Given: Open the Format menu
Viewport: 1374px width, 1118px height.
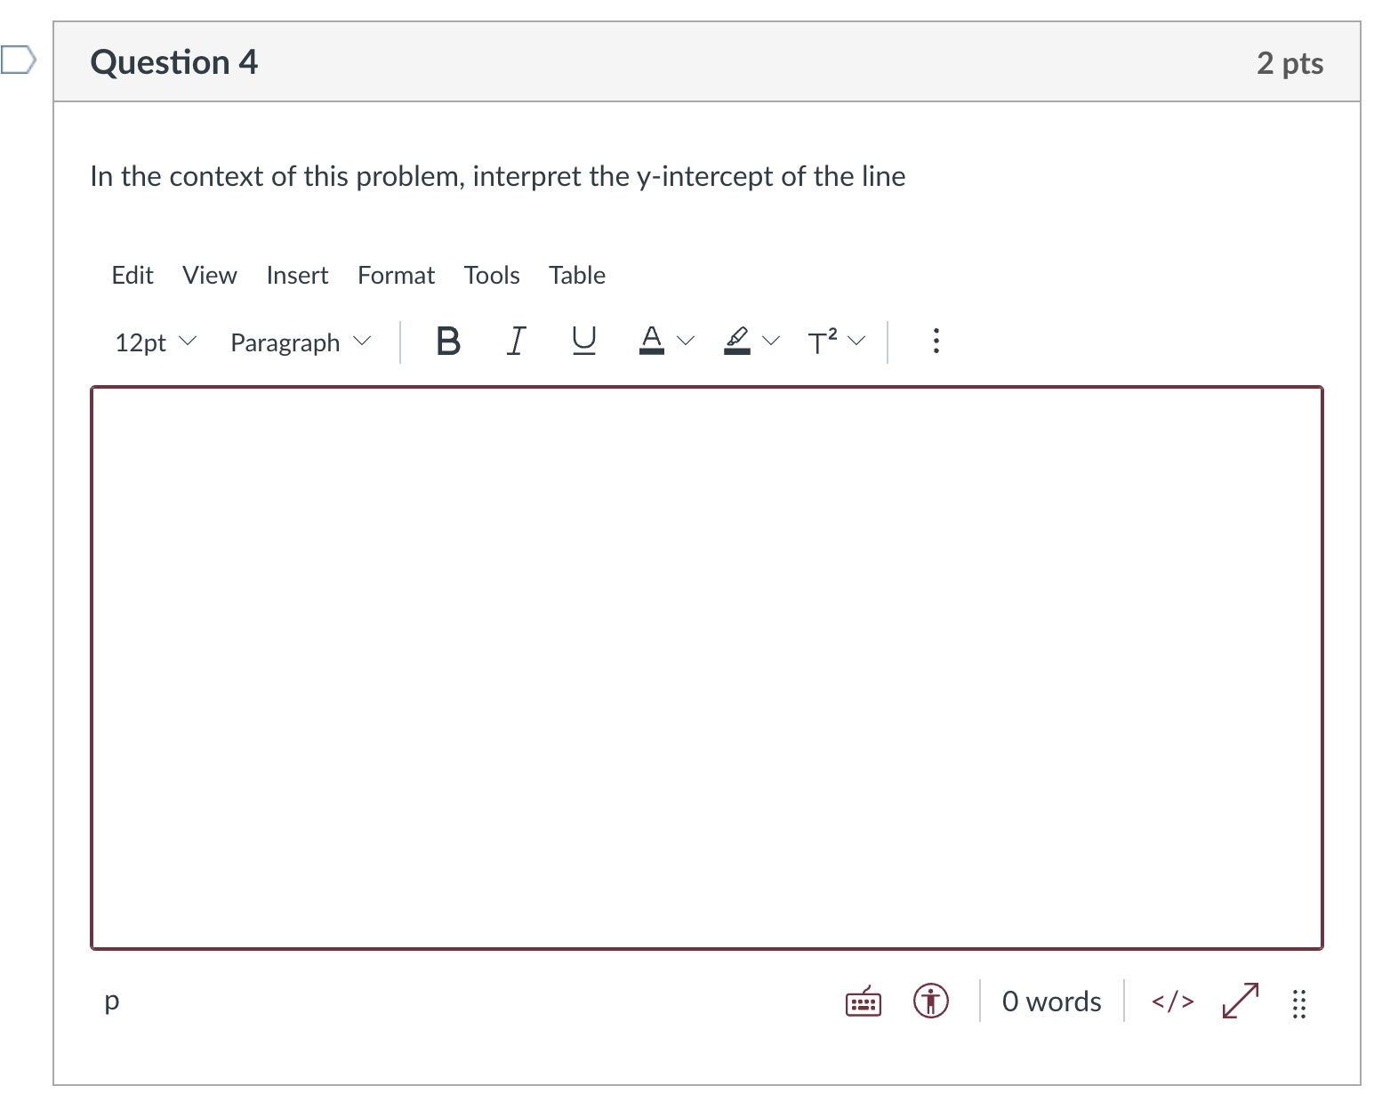Looking at the screenshot, I should tap(396, 276).
